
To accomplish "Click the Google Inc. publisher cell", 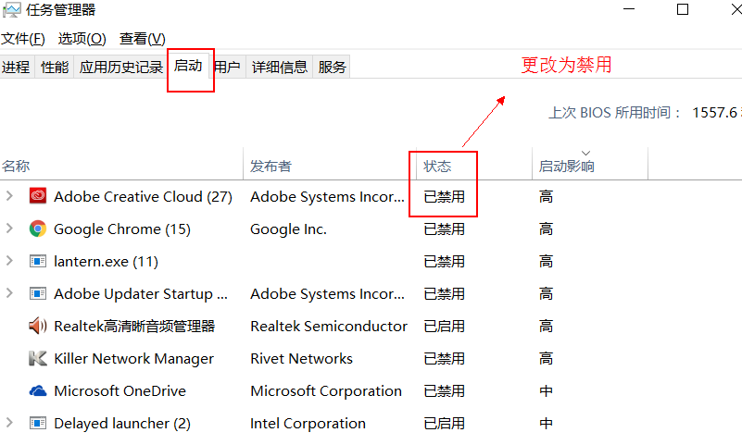I will (x=288, y=229).
